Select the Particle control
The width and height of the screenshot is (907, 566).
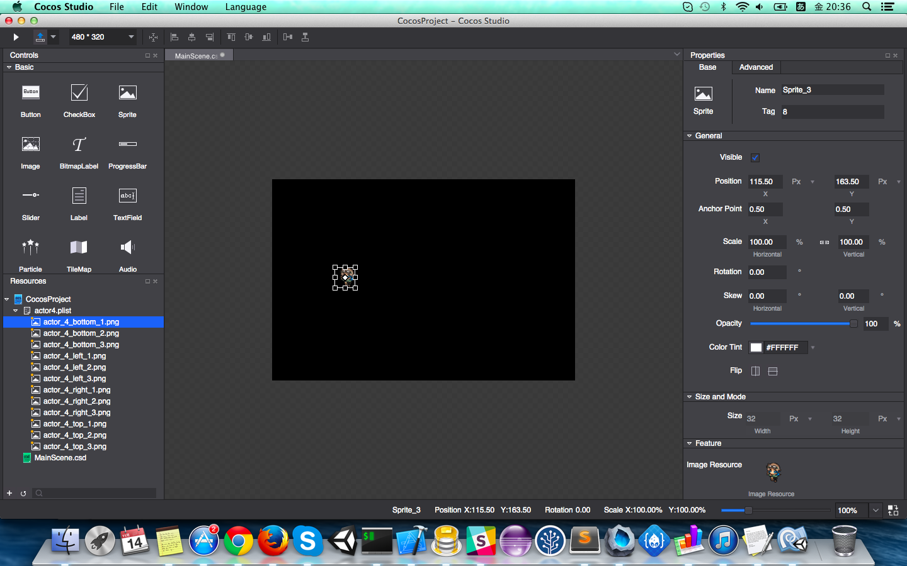pyautogui.click(x=31, y=255)
